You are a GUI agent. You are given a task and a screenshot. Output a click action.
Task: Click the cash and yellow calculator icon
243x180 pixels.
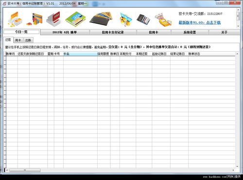click(163, 20)
